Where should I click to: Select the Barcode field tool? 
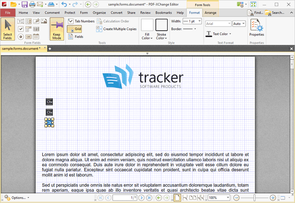tap(36, 29)
